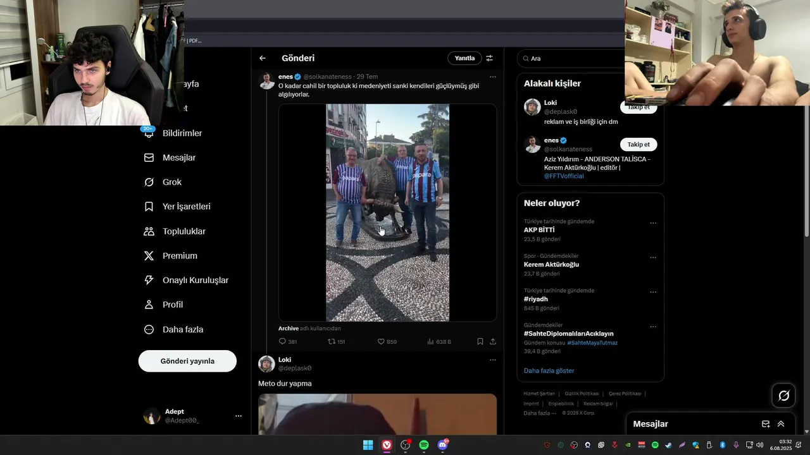
Task: Open Grok from the sidebar
Action: click(x=163, y=182)
